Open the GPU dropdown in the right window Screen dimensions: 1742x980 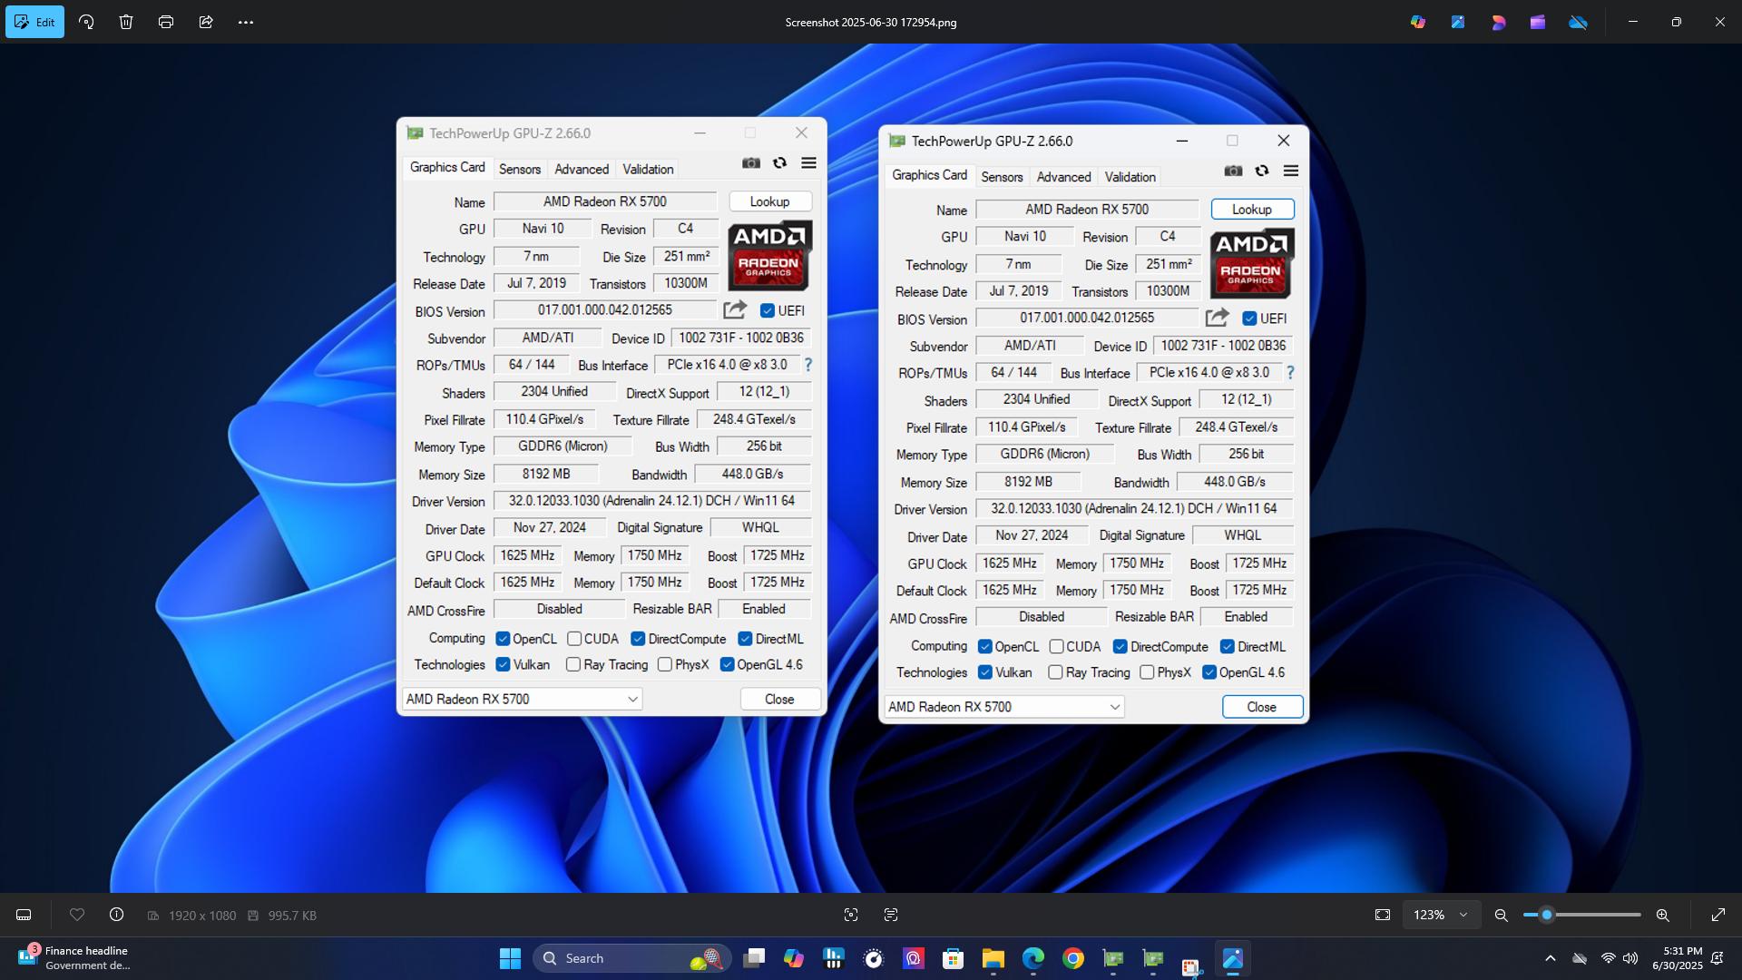[x=1115, y=706]
